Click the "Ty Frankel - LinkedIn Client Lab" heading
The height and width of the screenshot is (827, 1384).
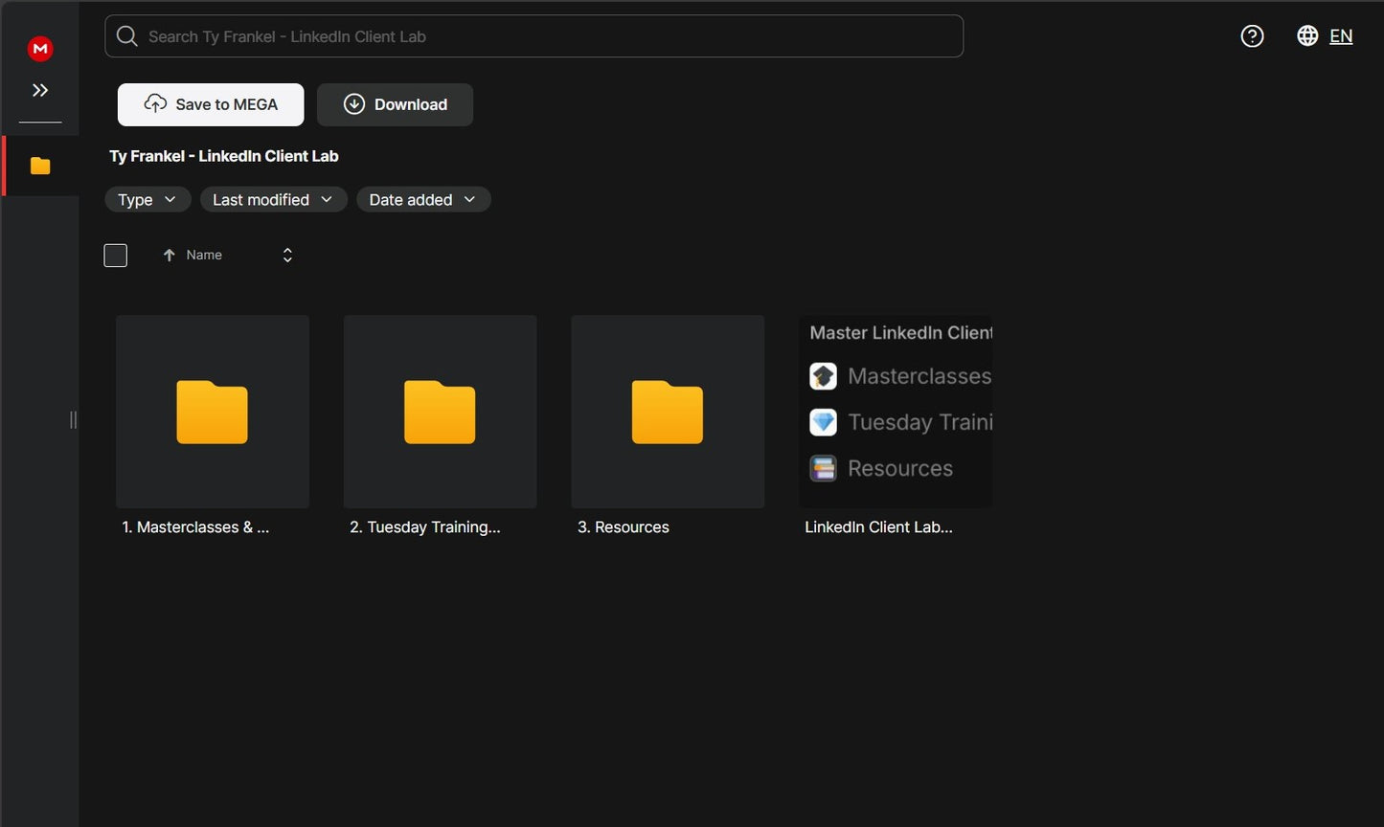click(223, 155)
